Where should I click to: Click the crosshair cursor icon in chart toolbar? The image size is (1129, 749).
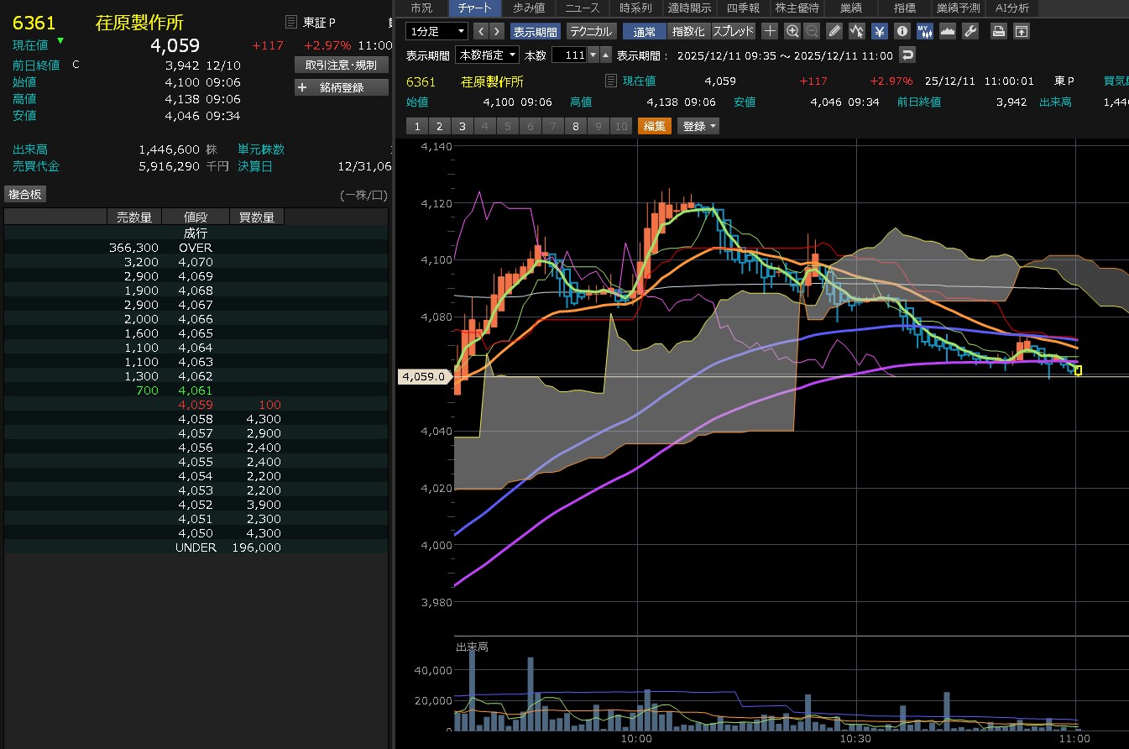point(770,31)
